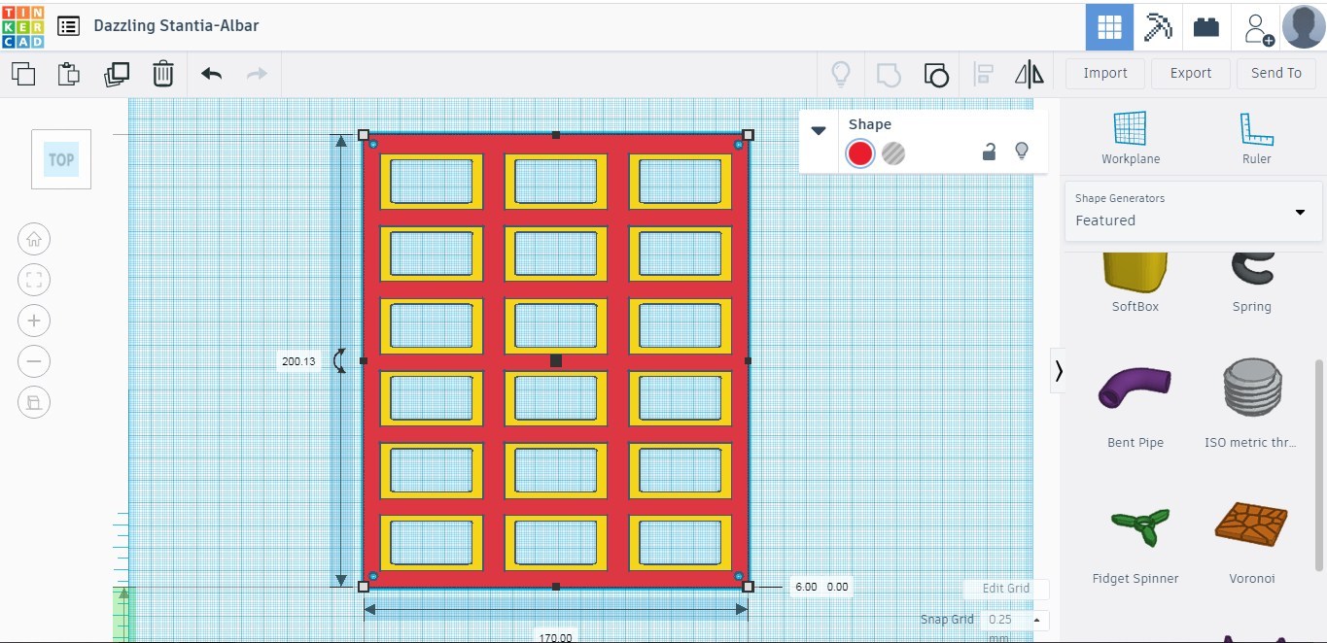This screenshot has width=1327, height=643.
Task: Click the 6.00 height value
Action: coord(806,587)
